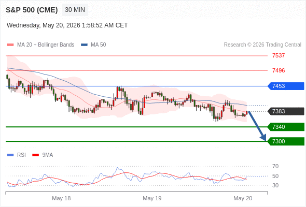Viewport: 306px width, 207px height.
Task: Click the RSI 30 scale label
Action: [275, 185]
